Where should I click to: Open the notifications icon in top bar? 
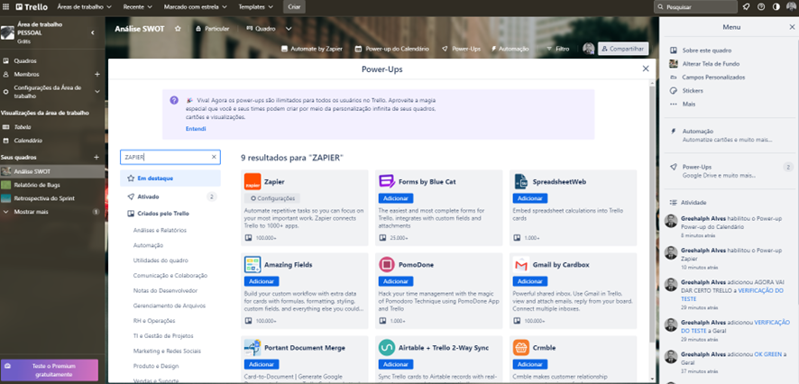pyautogui.click(x=746, y=6)
